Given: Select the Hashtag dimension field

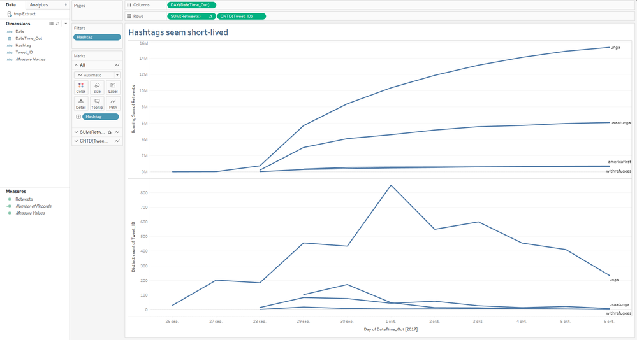Looking at the screenshot, I should [23, 45].
